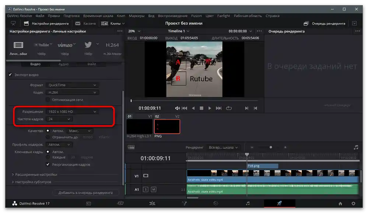Mute the viewer audio speaker icon

(x=177, y=108)
